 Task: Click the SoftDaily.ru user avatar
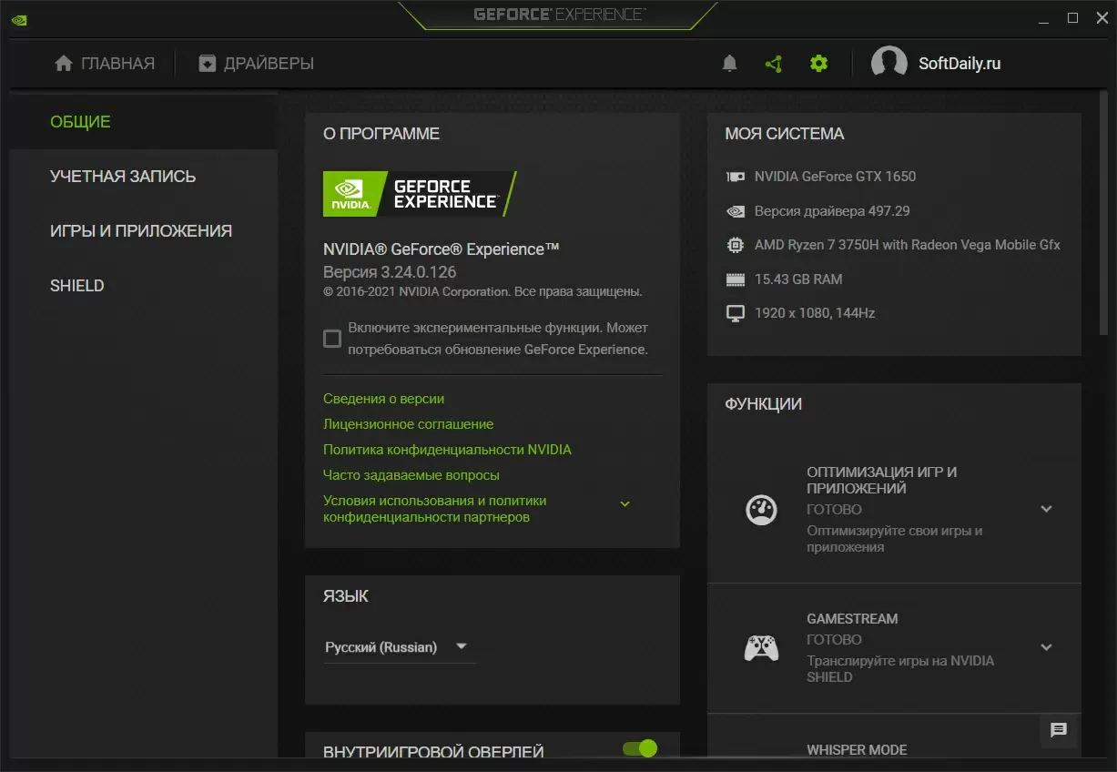tap(889, 64)
